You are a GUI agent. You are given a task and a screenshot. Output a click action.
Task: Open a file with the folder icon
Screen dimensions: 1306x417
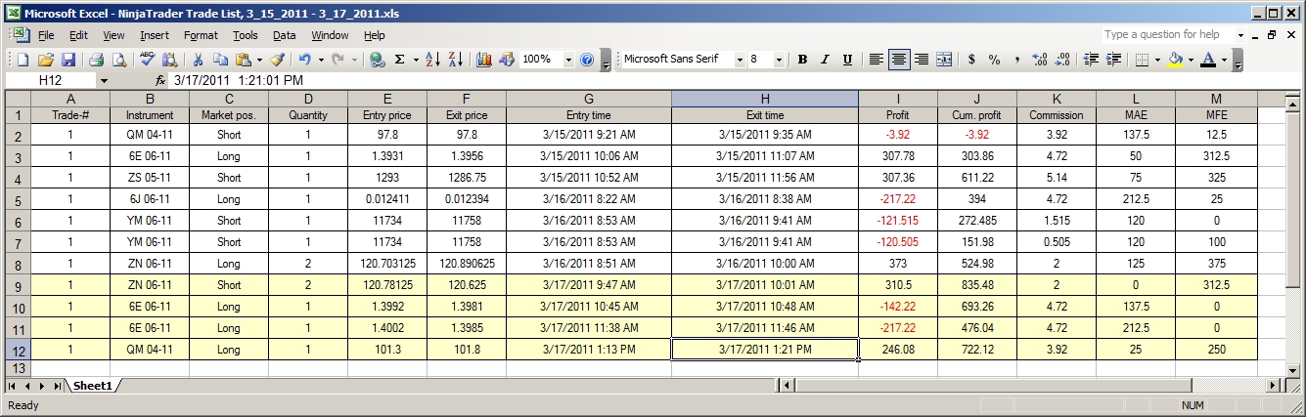[45, 60]
